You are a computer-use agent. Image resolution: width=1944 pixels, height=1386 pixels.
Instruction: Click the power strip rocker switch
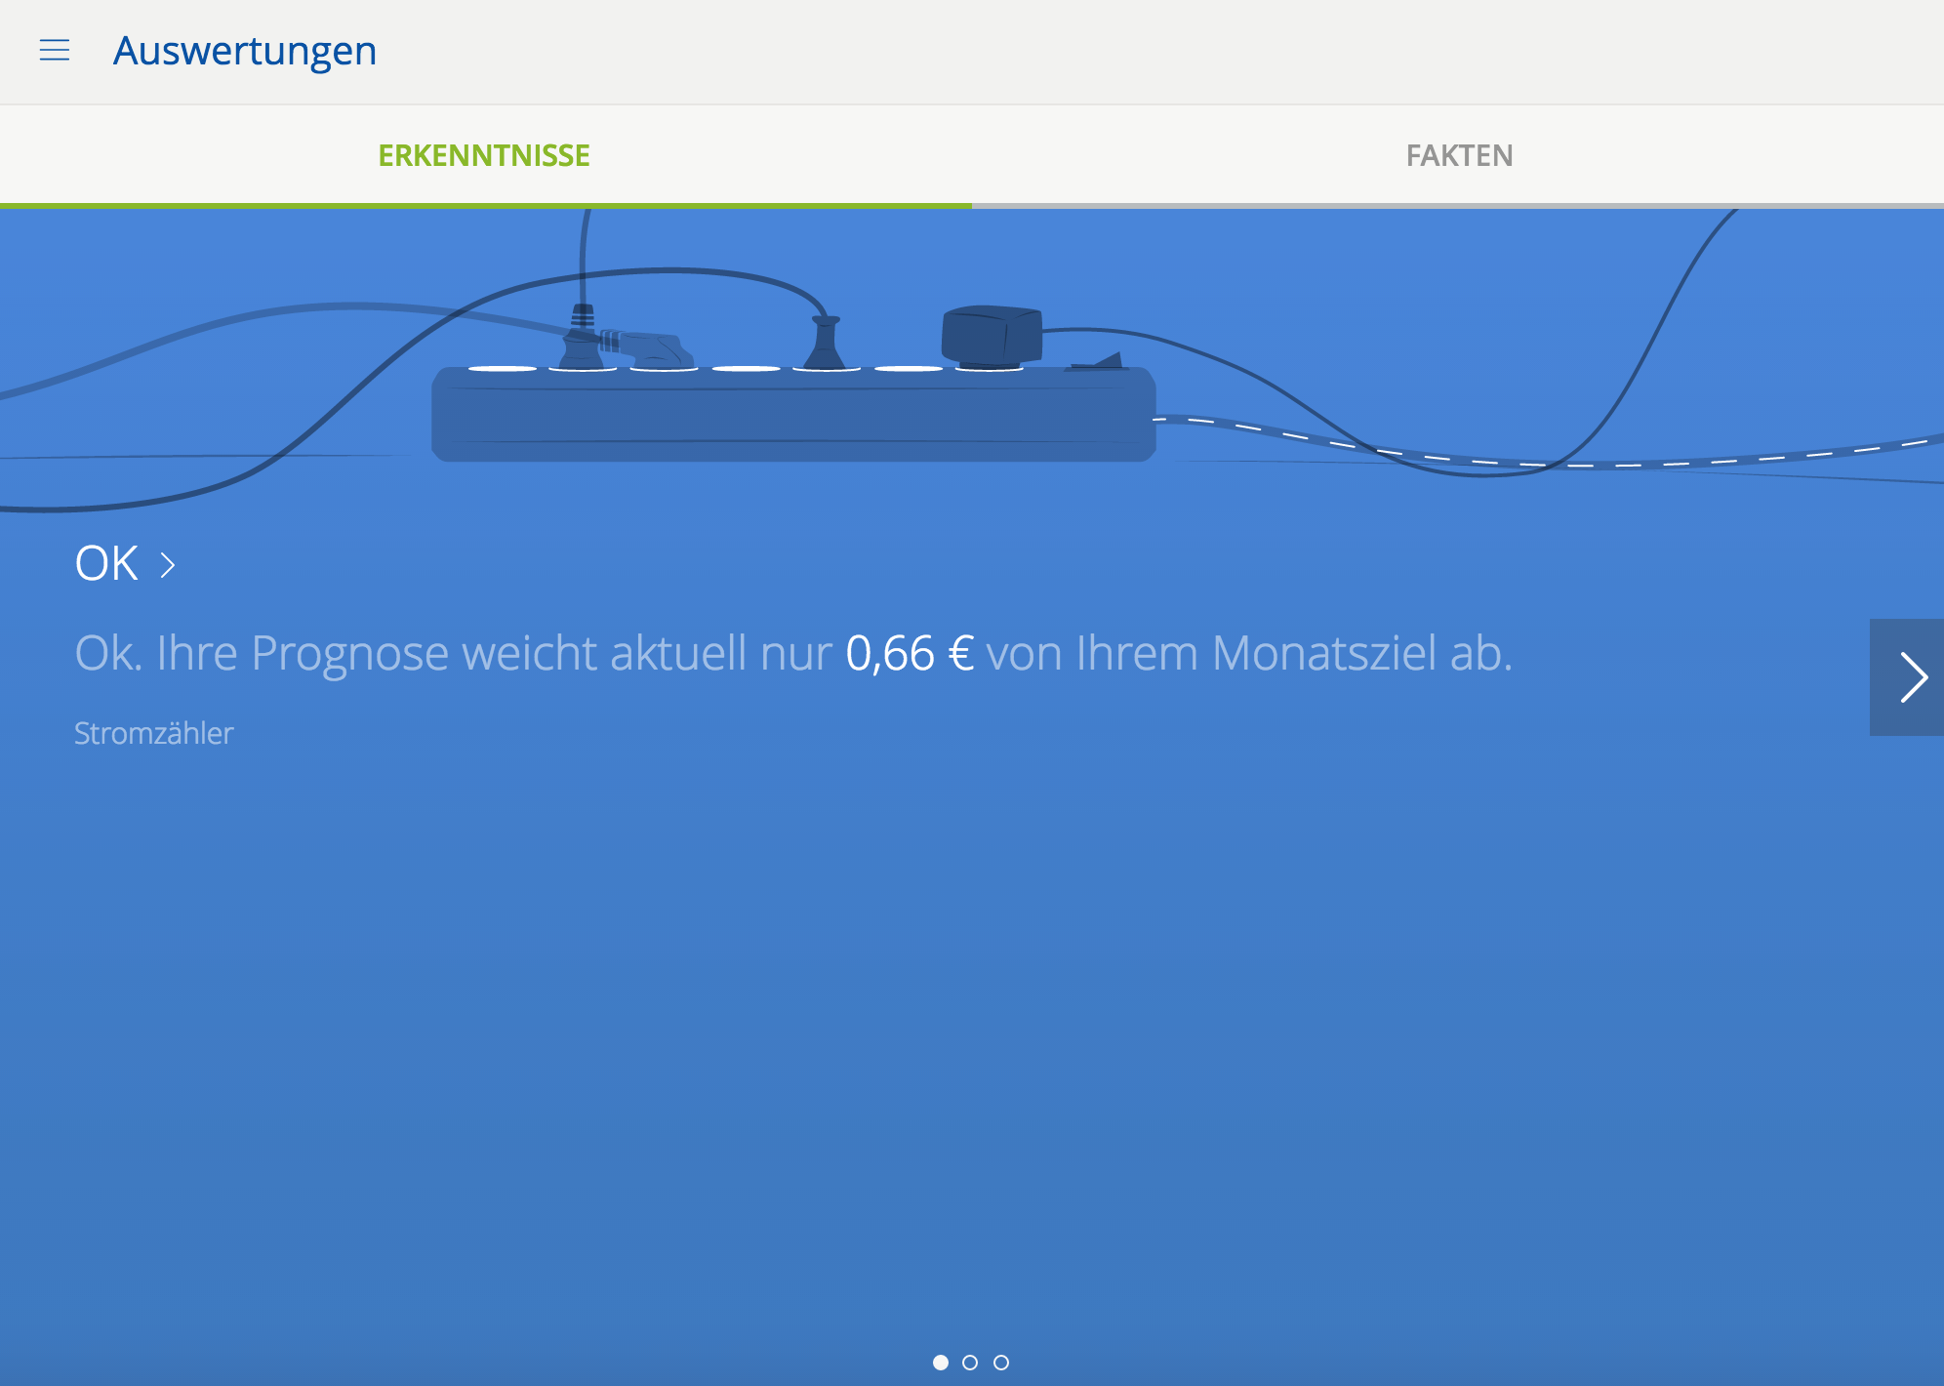[x=1100, y=363]
